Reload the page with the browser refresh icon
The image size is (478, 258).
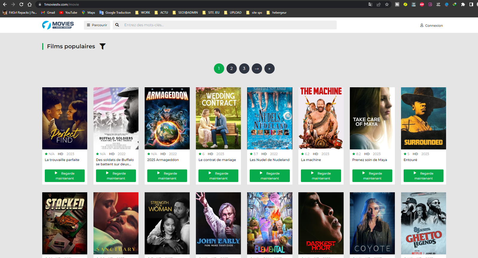[21, 4]
